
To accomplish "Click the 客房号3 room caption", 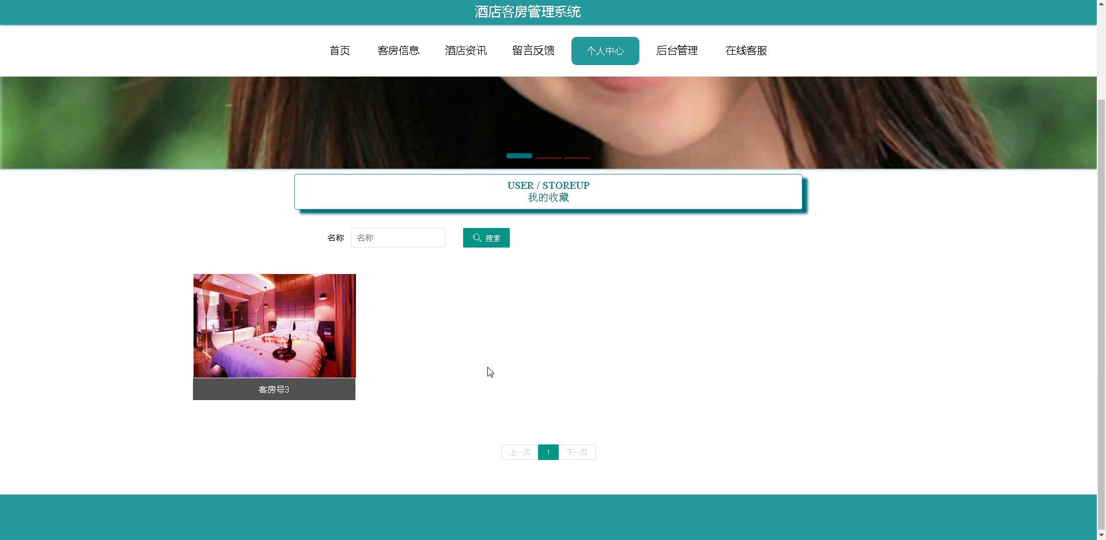I will (274, 390).
